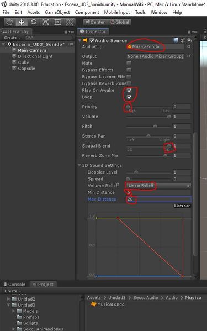Screen dimensions: 207x331
Task: Open Audio Source gear settings menu
Action: point(189,40)
